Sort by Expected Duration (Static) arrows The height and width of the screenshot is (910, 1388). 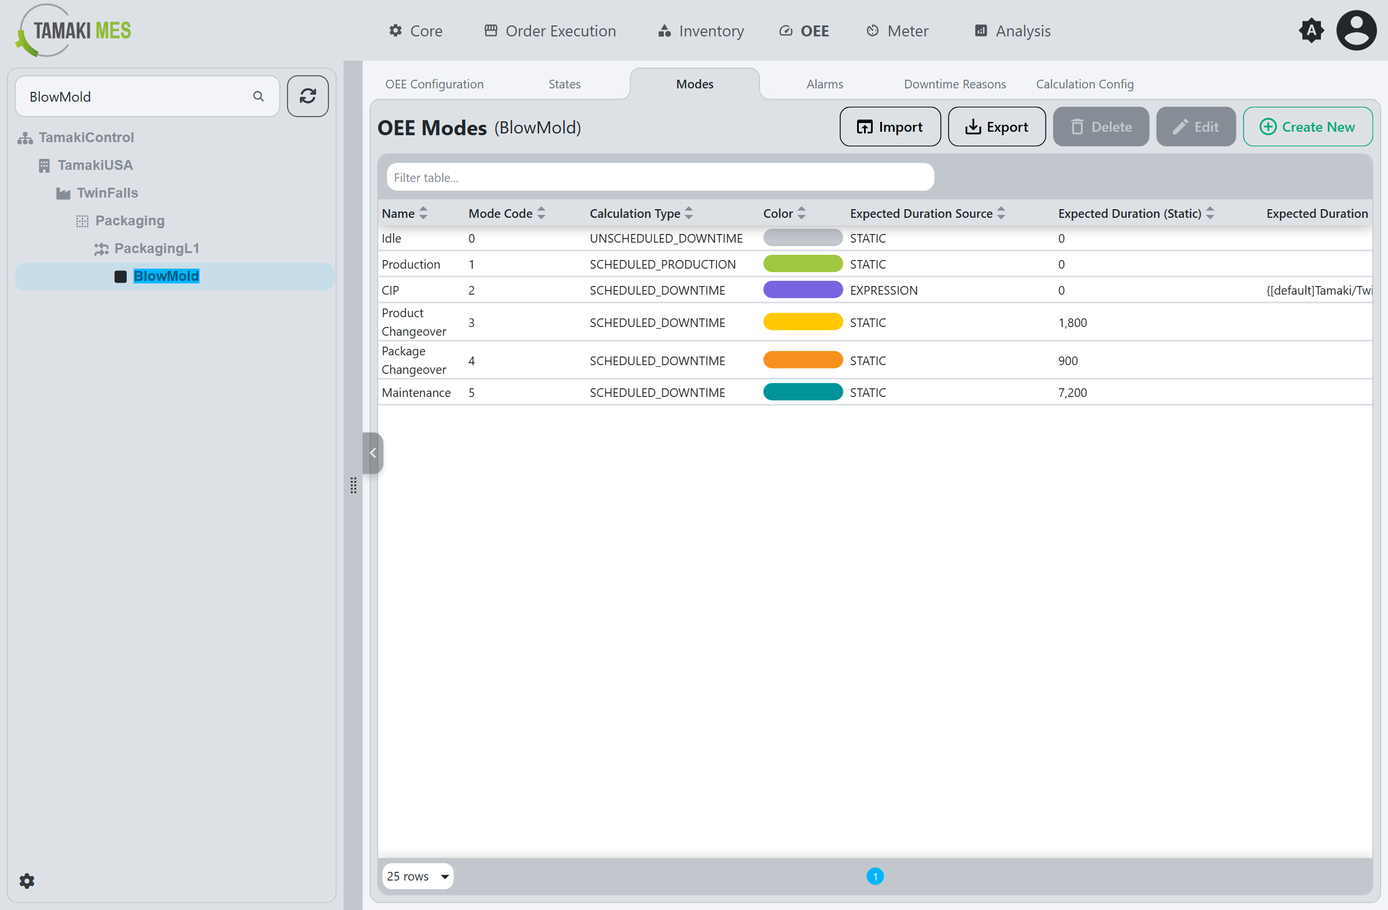pos(1210,213)
